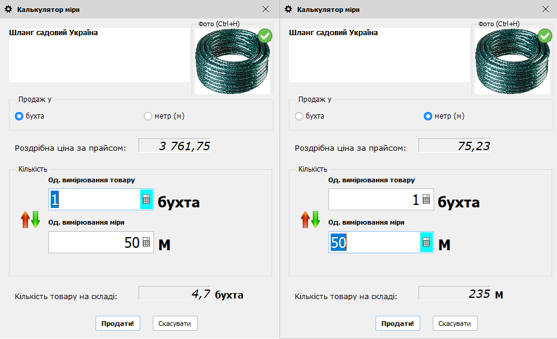Click Продати! button in the right dialog

tap(398, 324)
